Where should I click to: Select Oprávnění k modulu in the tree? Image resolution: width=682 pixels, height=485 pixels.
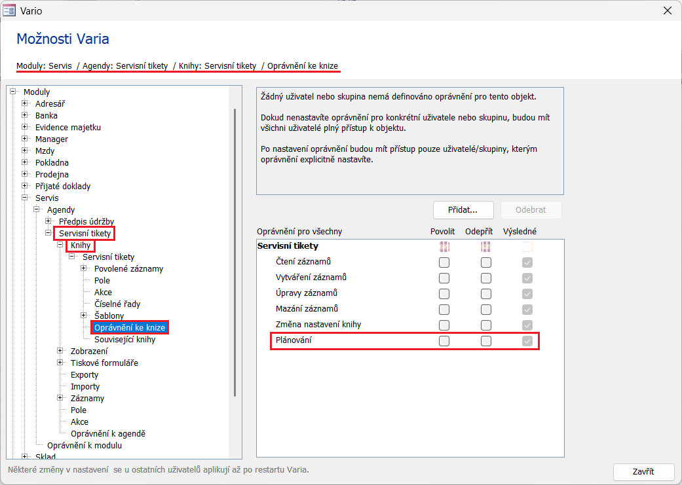click(85, 446)
